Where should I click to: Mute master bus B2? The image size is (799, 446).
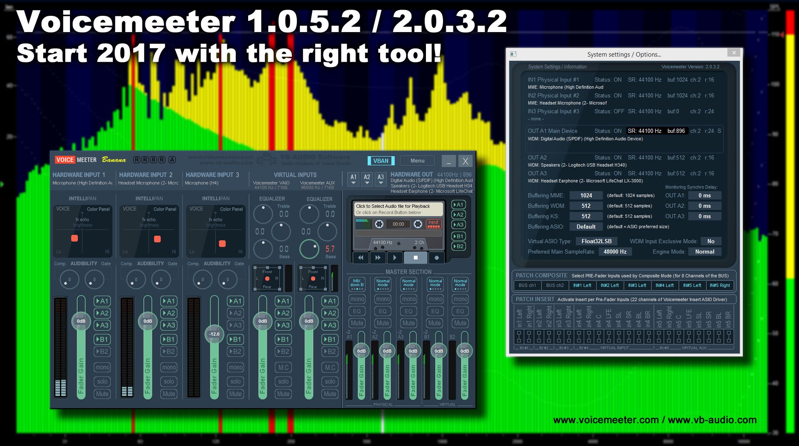coord(460,323)
